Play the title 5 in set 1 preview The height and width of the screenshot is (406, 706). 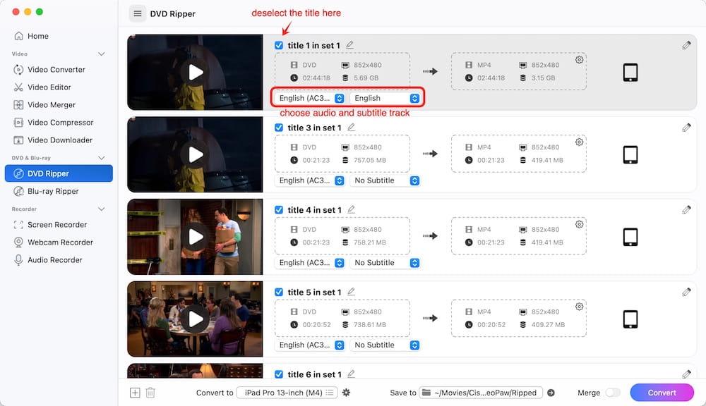195,319
